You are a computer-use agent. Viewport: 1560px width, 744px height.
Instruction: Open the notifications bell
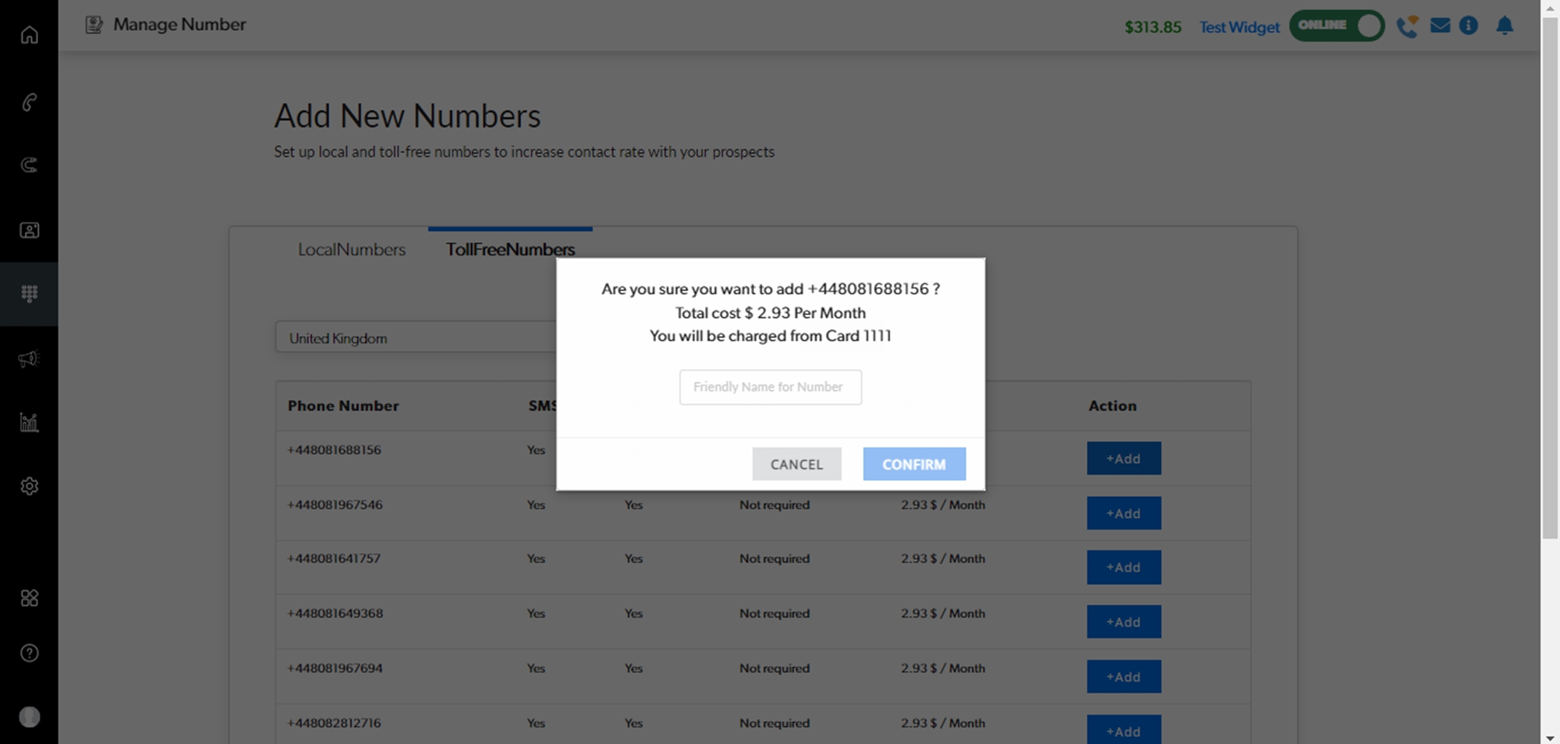point(1505,26)
